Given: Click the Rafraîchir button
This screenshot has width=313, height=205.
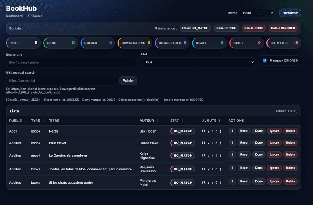Looking at the screenshot, I should (x=290, y=13).
